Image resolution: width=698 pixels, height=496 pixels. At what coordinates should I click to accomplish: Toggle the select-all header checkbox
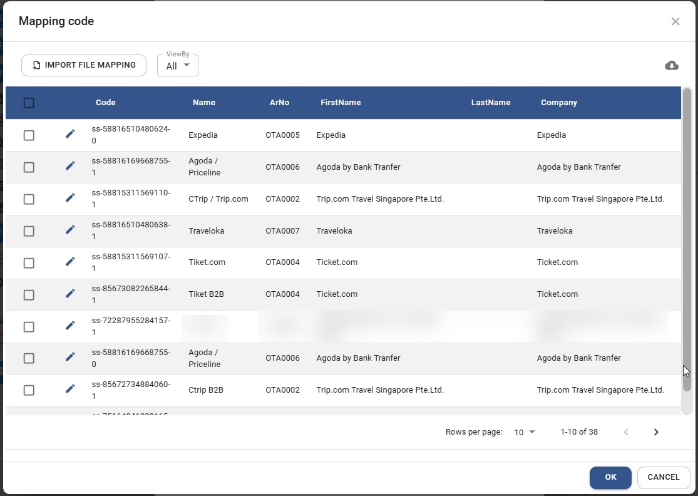coord(29,103)
